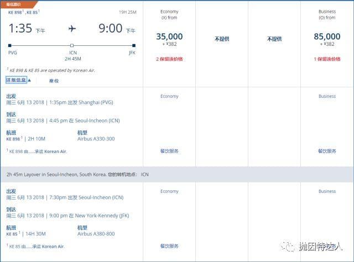Click the note 'operated by Korean Air'
Screen dimensions: 354x262
tap(51, 70)
